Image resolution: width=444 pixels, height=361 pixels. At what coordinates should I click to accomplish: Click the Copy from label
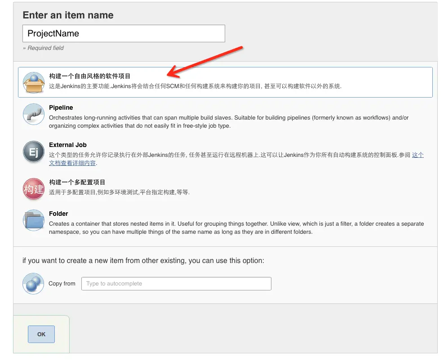(62, 284)
